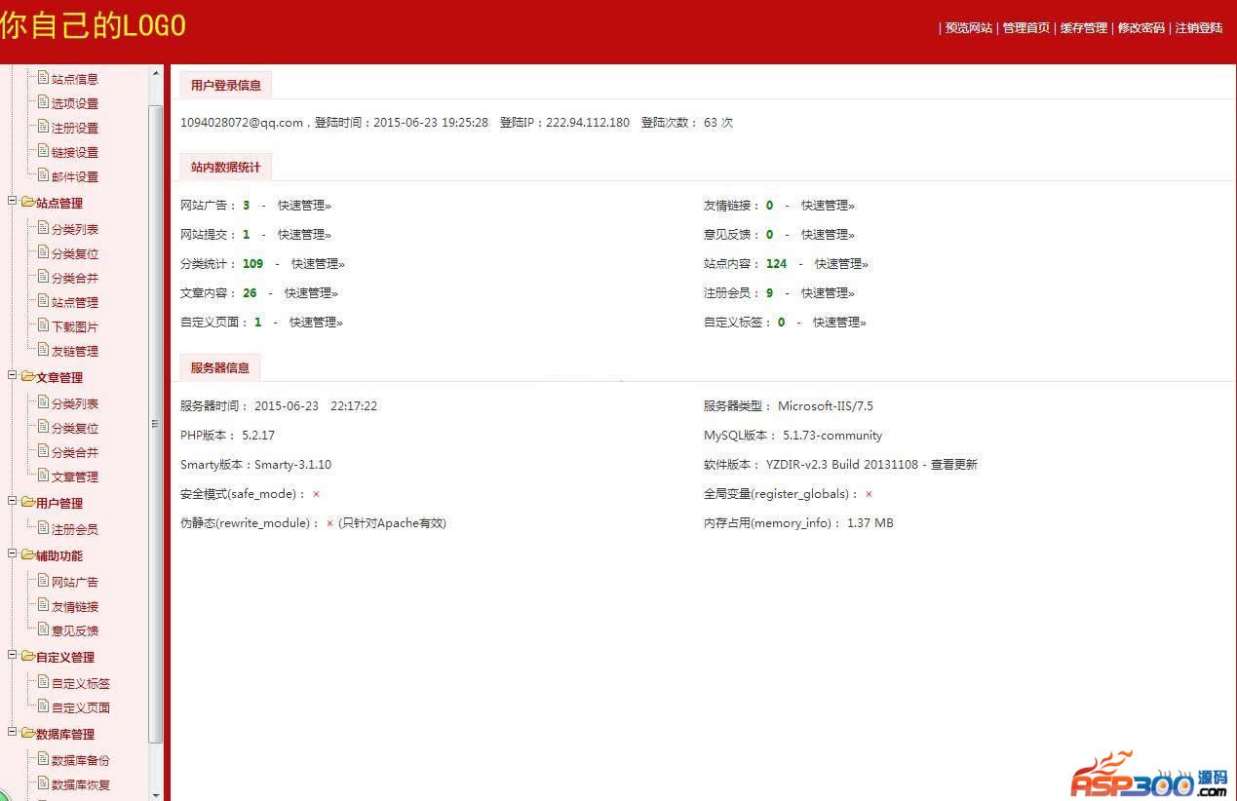Click 快速管理 in the 友情链接 stats row
Image resolution: width=1237 pixels, height=801 pixels.
(828, 206)
